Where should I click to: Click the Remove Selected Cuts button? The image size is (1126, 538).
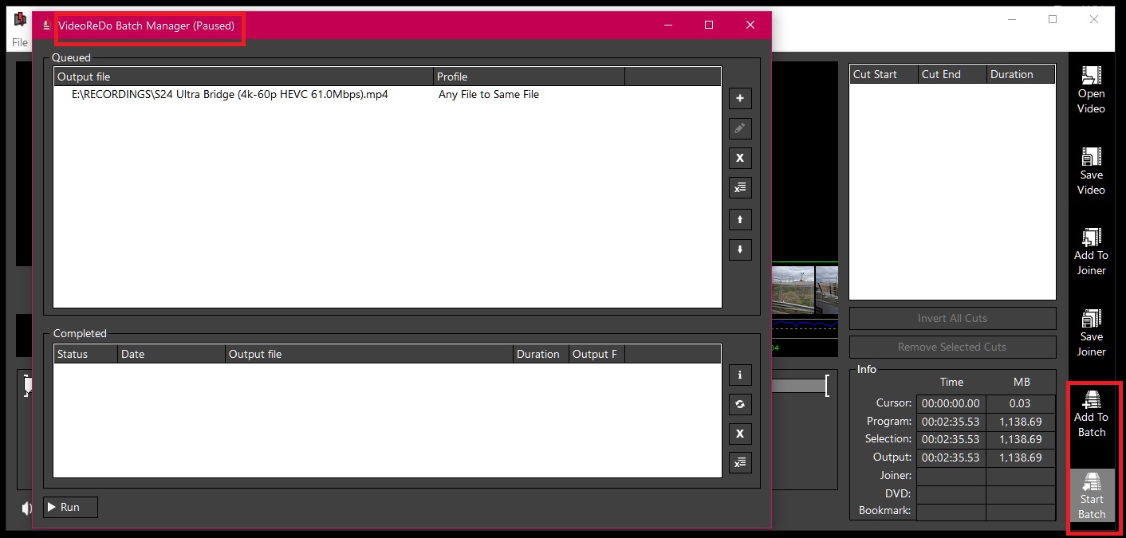pyautogui.click(x=952, y=347)
